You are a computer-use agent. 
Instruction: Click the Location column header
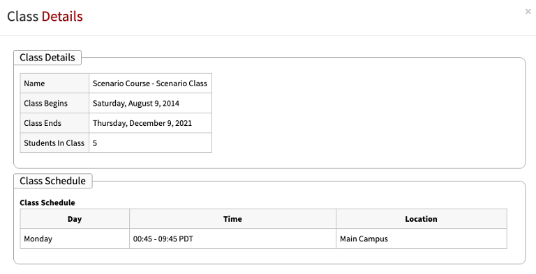(x=422, y=219)
